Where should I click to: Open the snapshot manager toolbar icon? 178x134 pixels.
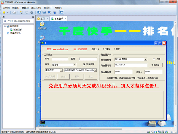click(x=32, y=12)
